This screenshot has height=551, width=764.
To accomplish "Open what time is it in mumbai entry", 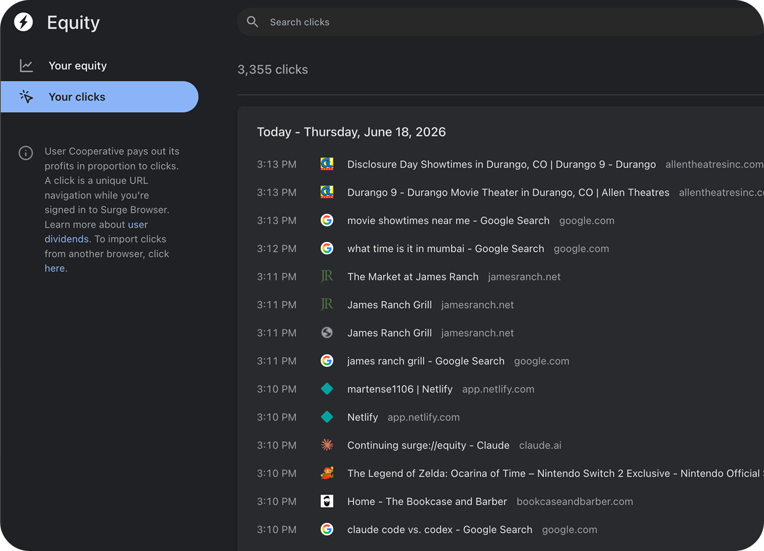I will coord(446,249).
